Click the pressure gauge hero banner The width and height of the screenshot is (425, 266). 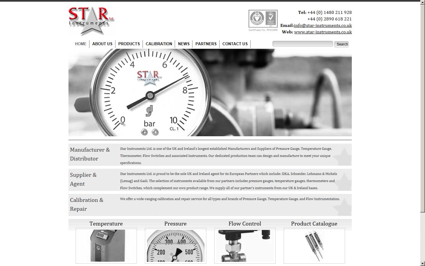(x=210, y=93)
